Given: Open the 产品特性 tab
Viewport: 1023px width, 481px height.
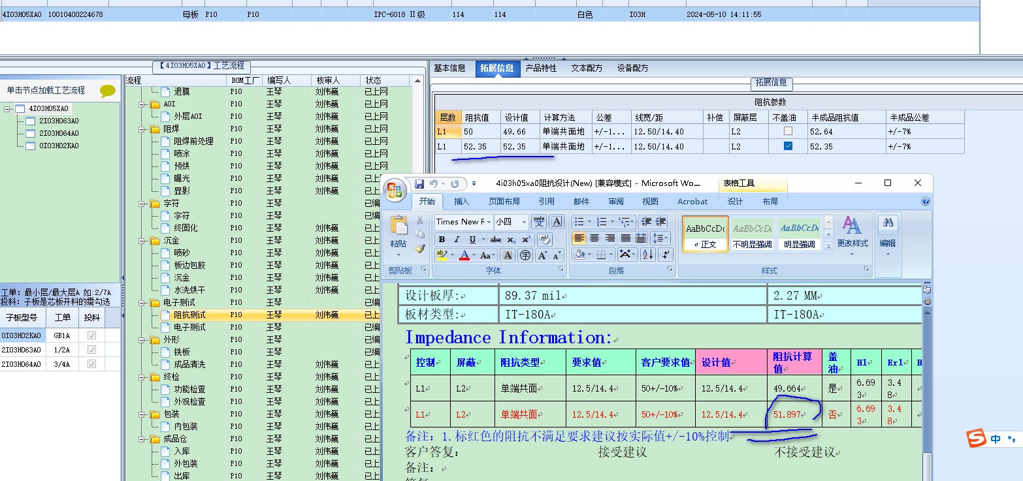Looking at the screenshot, I should (541, 68).
